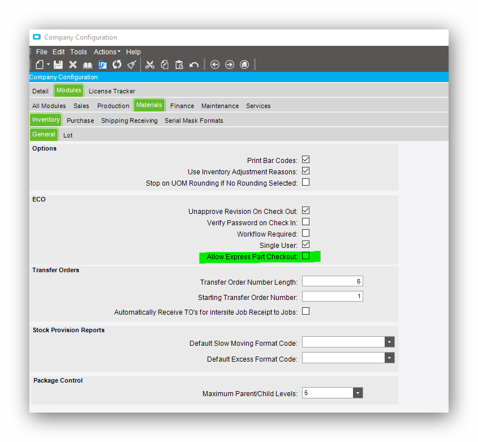Screen dimensions: 478x442
Task: Click the Transfer Order Number Length field
Action: 332,281
